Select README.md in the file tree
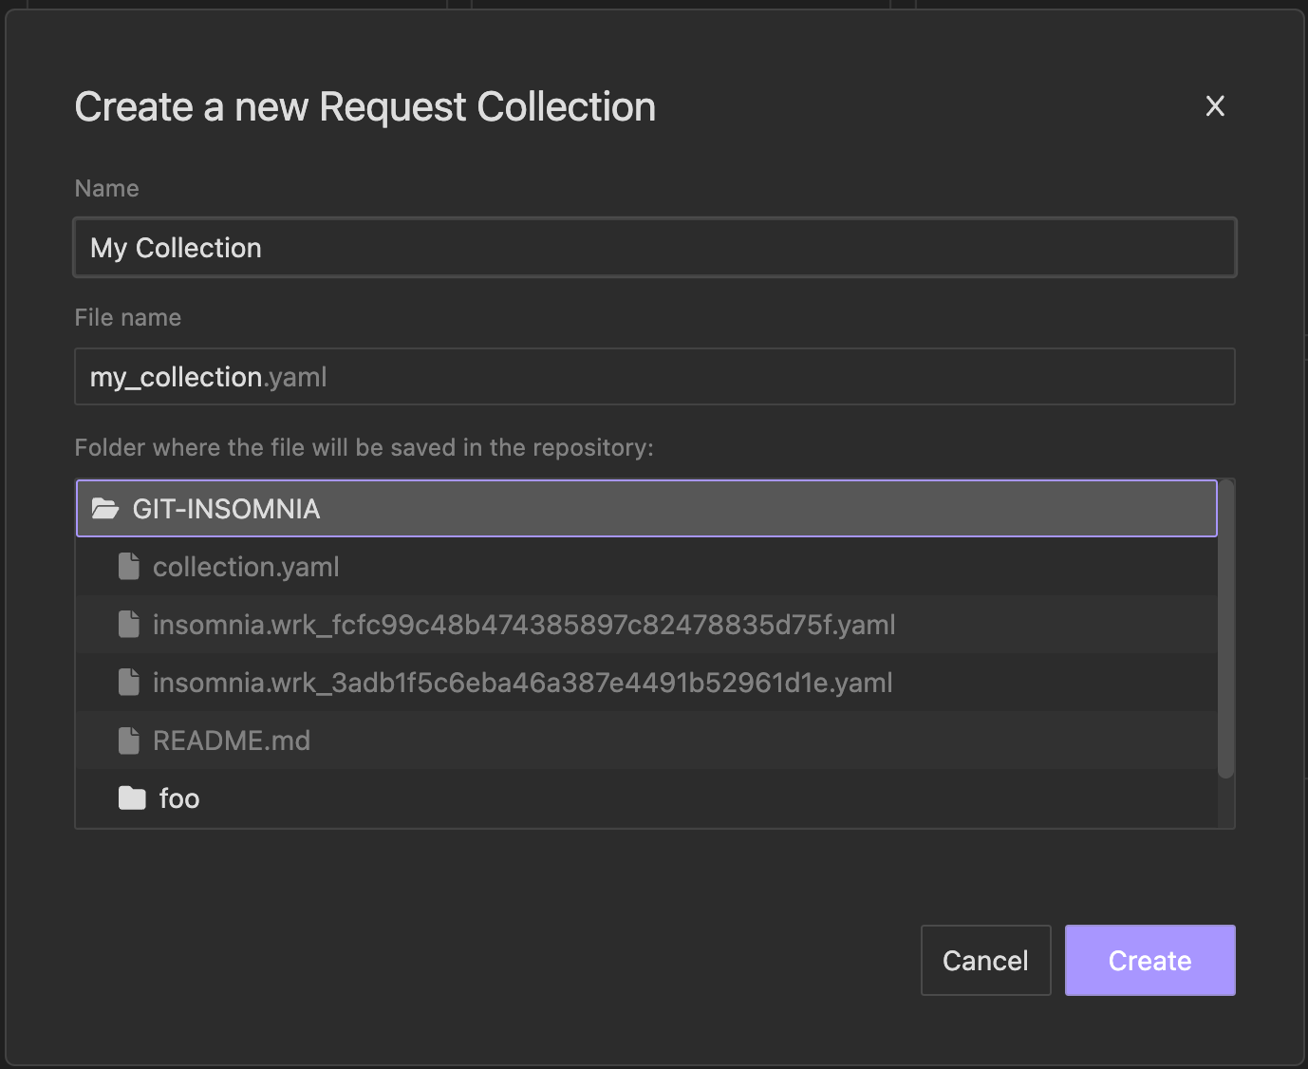 [x=646, y=741]
